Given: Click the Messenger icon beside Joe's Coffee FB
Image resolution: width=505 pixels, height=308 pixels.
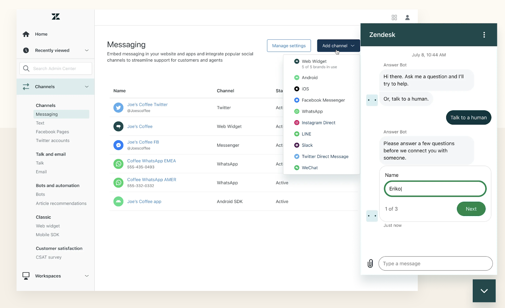Looking at the screenshot, I should (118, 145).
